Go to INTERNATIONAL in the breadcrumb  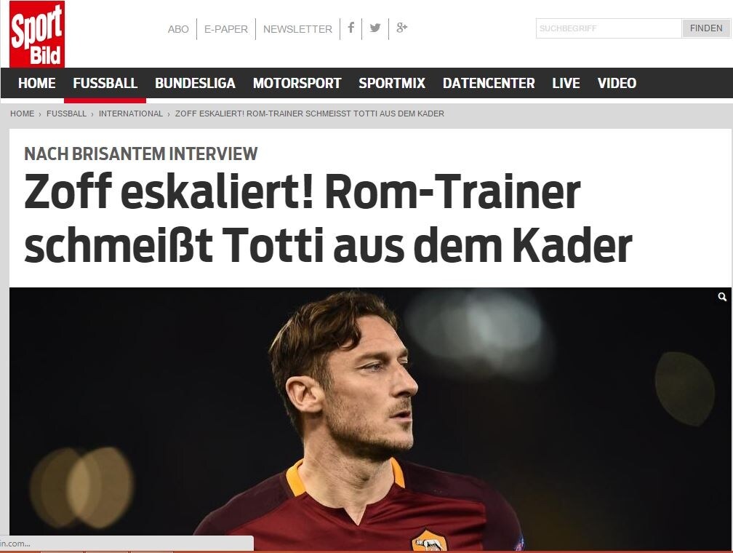coord(130,114)
